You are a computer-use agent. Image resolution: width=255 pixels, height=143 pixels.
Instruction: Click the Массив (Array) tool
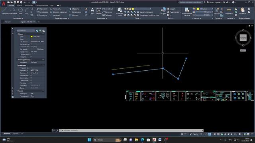click(74, 15)
